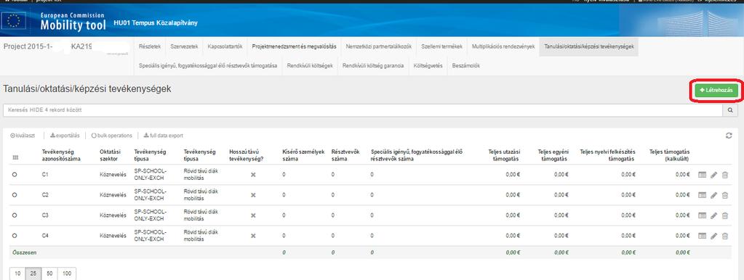Edit activity C1 with the pencil icon
Viewport: 744px width, 280px height.
click(713, 175)
